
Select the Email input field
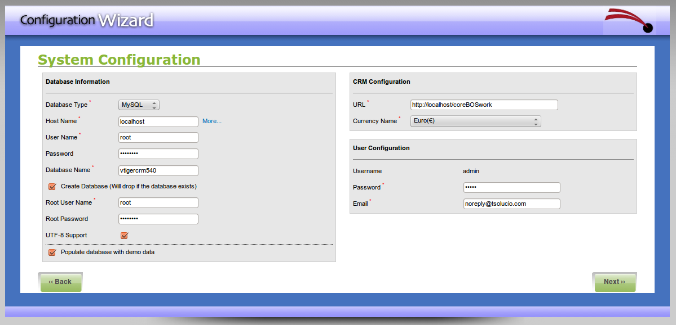tap(511, 204)
